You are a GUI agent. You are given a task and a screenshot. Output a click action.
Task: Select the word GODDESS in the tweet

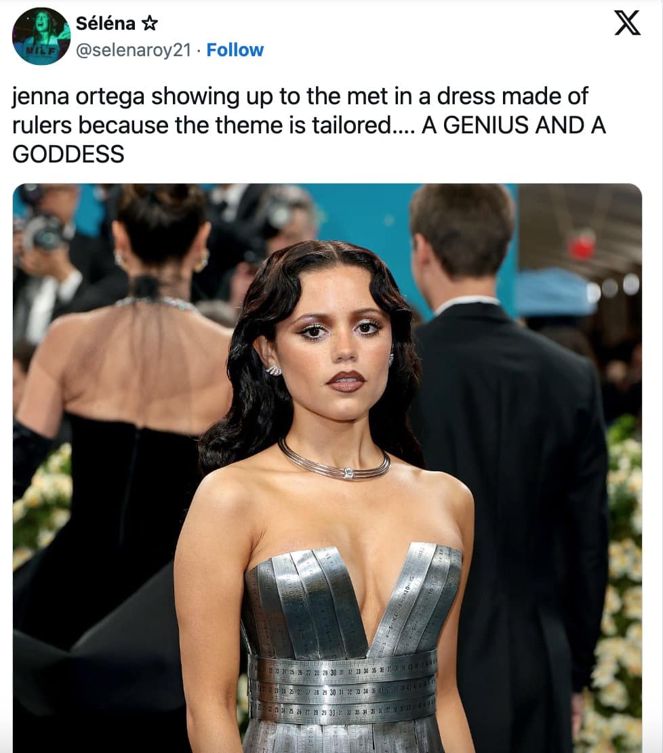coord(68,154)
